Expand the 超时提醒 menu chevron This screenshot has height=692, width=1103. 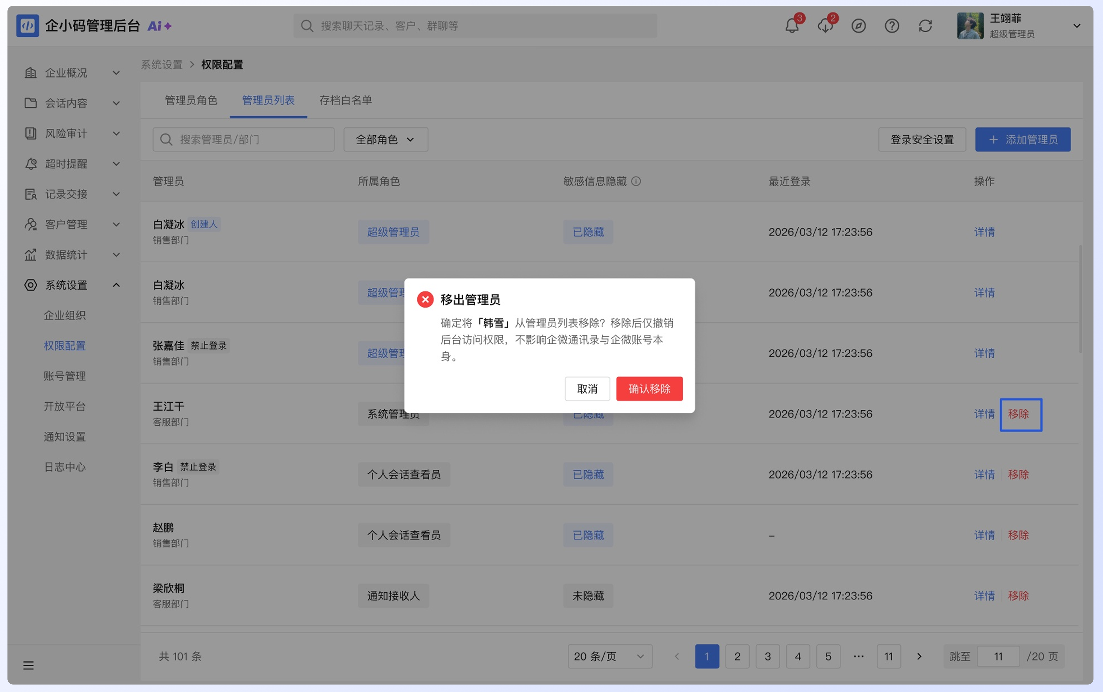pos(116,164)
